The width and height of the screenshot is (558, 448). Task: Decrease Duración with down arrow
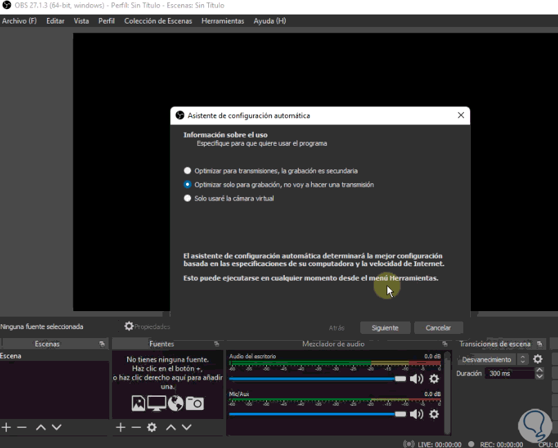539,376
